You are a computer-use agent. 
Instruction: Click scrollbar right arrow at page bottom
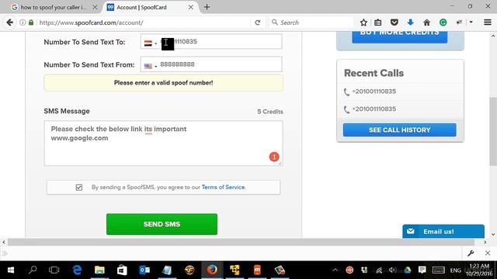pos(485,243)
